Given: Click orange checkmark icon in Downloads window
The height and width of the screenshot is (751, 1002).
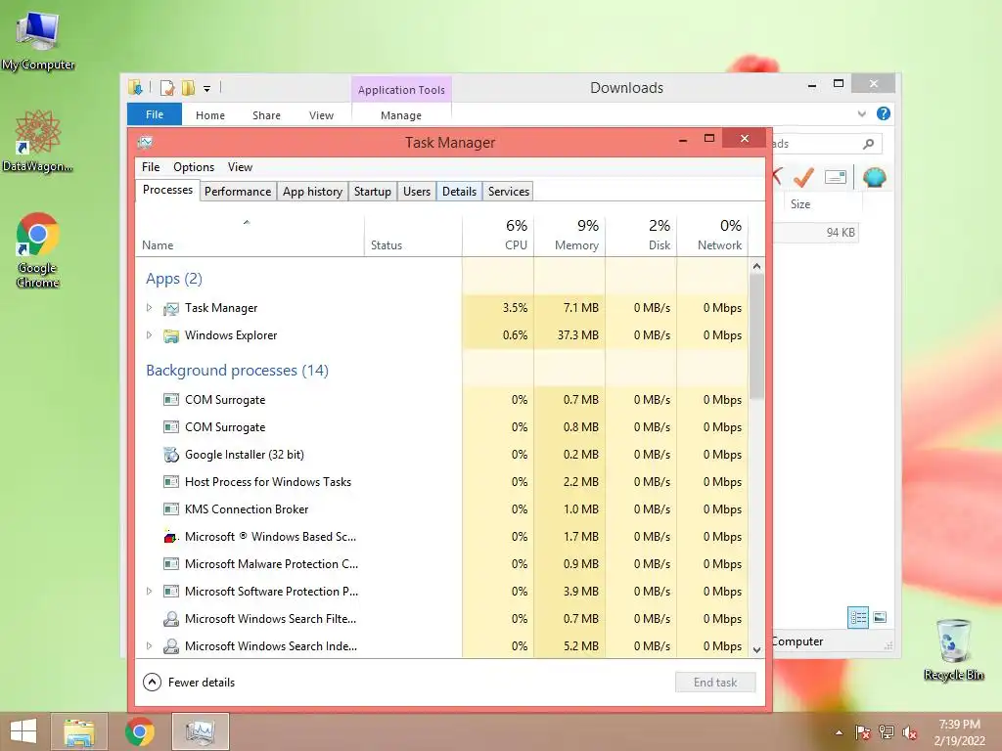Looking at the screenshot, I should 804,177.
